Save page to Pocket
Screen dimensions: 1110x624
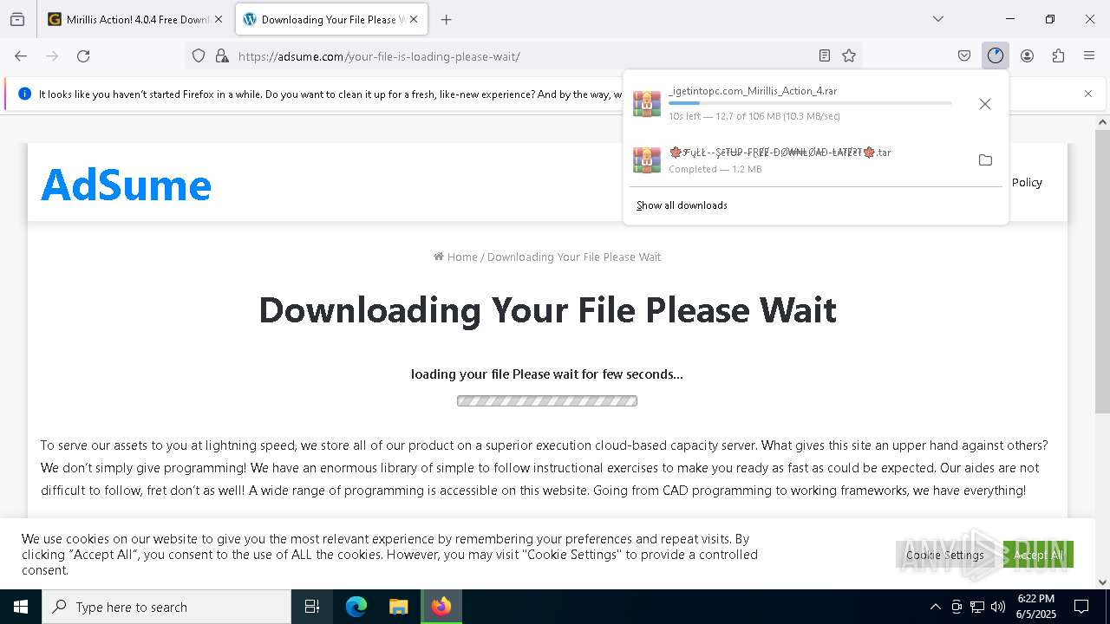(x=964, y=56)
